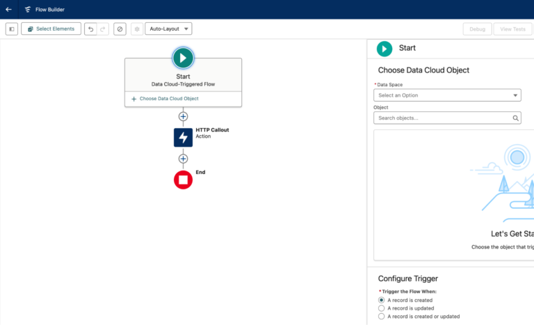Undo the last change
534x325 pixels.
(90, 29)
